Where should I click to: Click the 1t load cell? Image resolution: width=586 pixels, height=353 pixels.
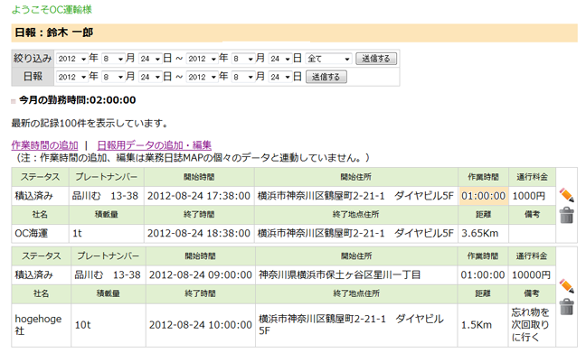pyautogui.click(x=107, y=233)
